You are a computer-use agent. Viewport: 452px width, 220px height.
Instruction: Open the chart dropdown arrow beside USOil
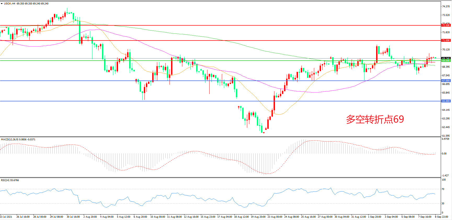2,4
